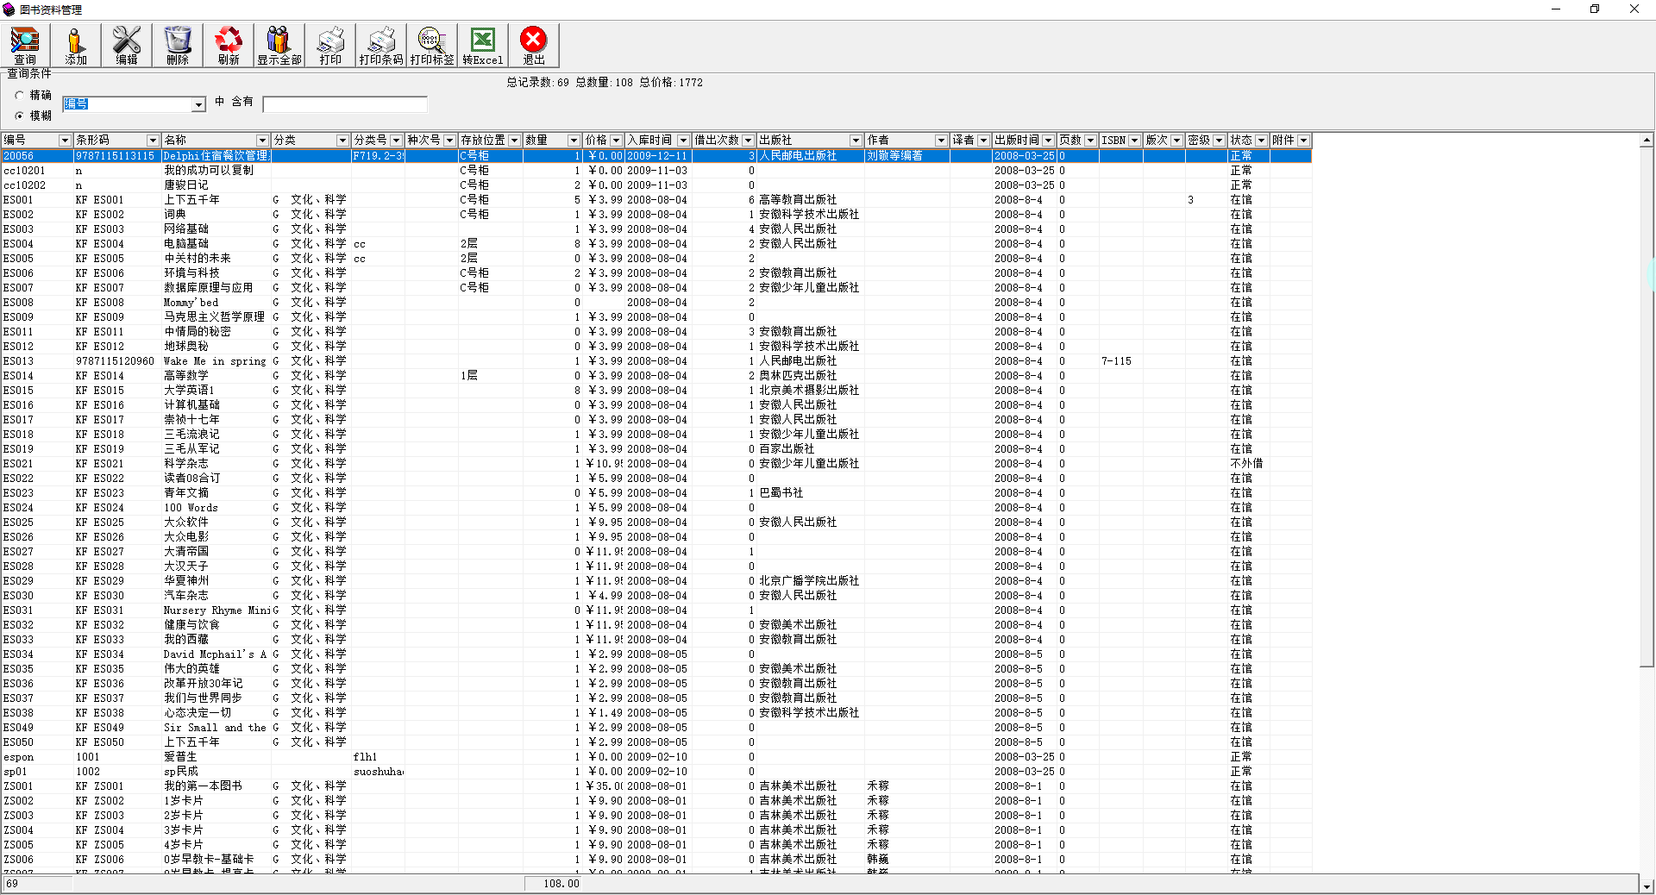Click the vertical scrollbar up arrow

point(1647,140)
